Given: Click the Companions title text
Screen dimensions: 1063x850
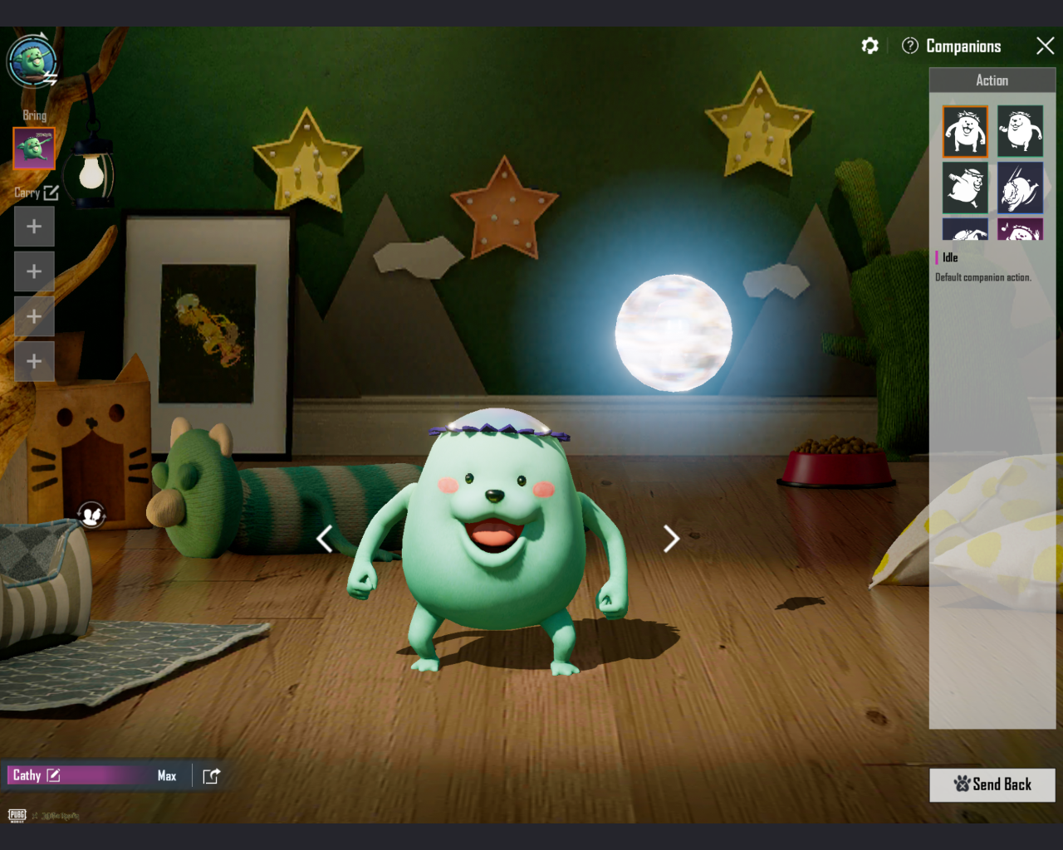Looking at the screenshot, I should [963, 46].
